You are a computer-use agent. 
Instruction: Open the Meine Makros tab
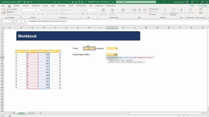coord(111,6)
